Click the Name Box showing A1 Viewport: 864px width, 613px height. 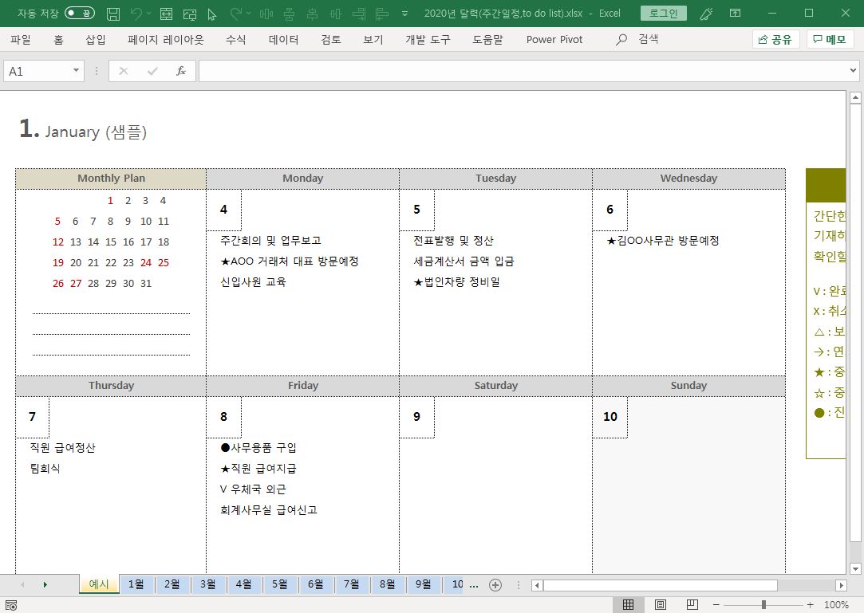[x=37, y=71]
